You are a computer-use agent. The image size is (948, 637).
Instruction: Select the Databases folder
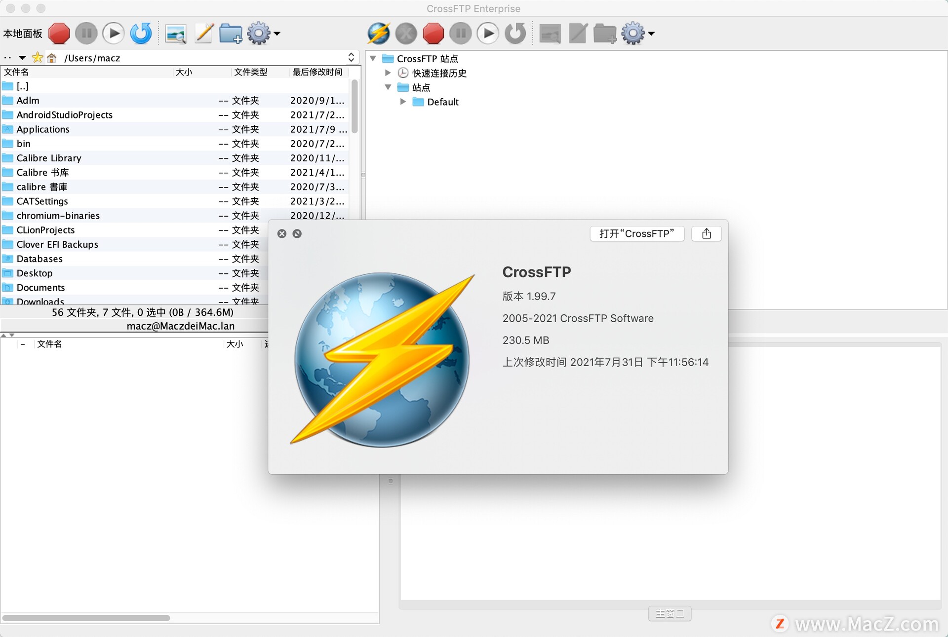pyautogui.click(x=134, y=259)
